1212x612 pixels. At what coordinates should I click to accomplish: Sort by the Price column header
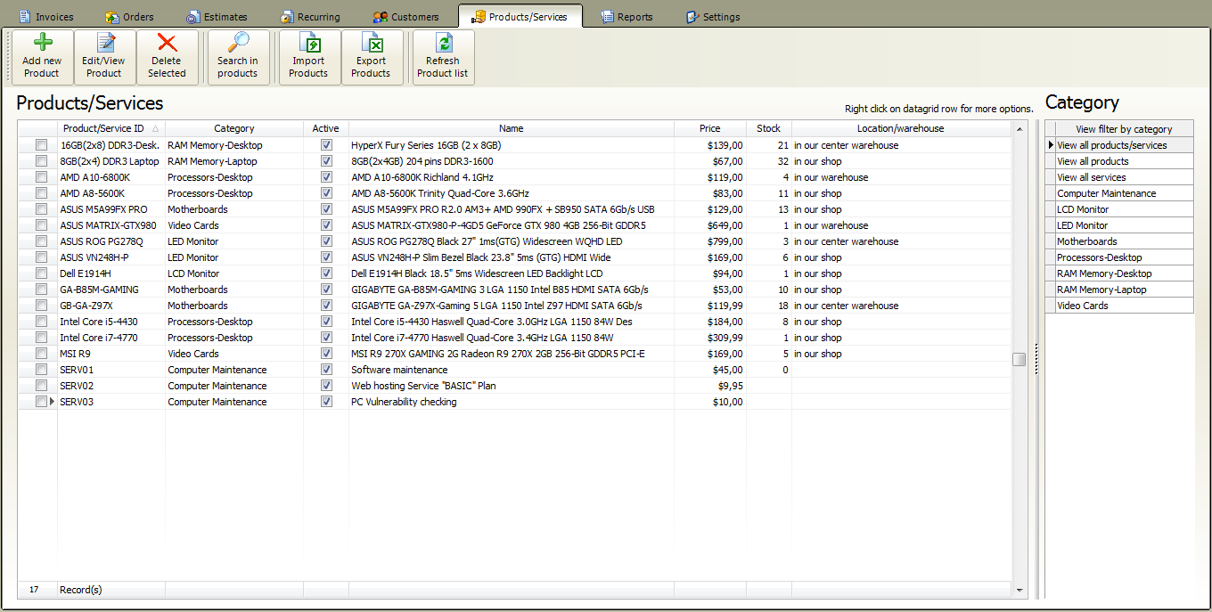point(710,128)
